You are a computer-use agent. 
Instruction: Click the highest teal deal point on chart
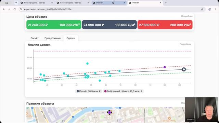88,64
